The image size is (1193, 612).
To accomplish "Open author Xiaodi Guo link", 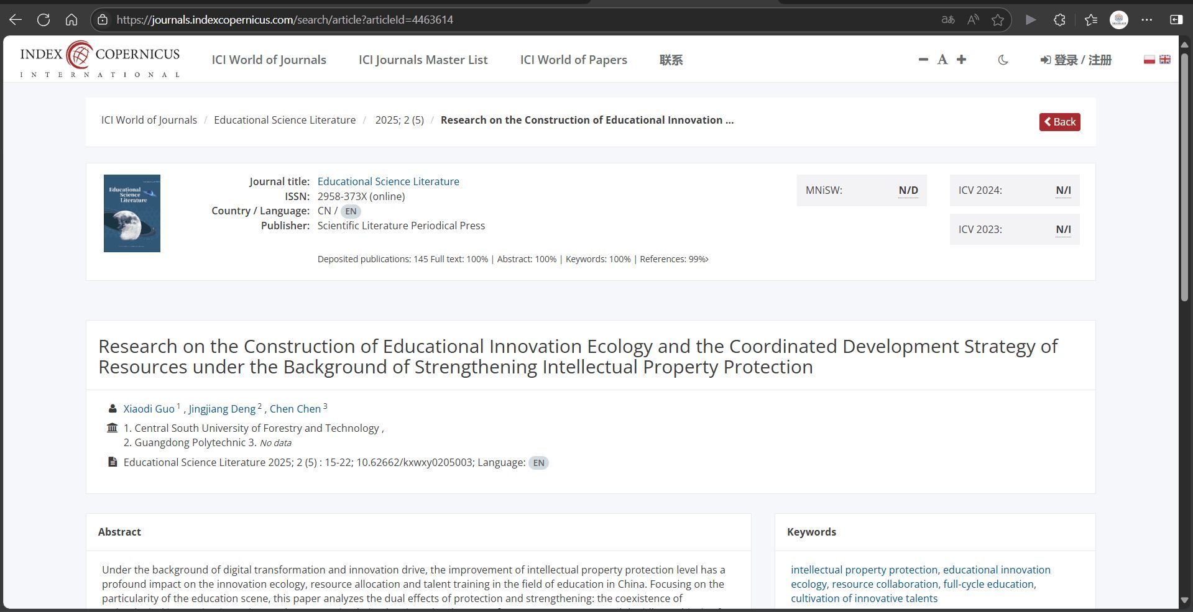I will [x=149, y=409].
